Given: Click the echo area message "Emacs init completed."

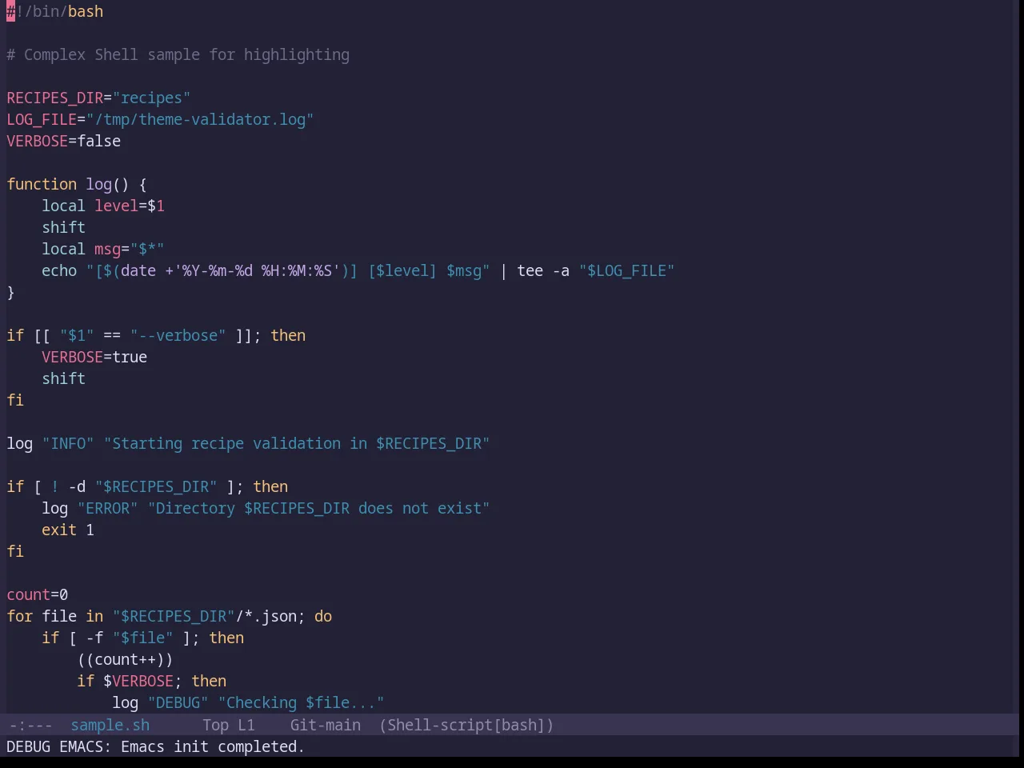Looking at the screenshot, I should (212, 746).
